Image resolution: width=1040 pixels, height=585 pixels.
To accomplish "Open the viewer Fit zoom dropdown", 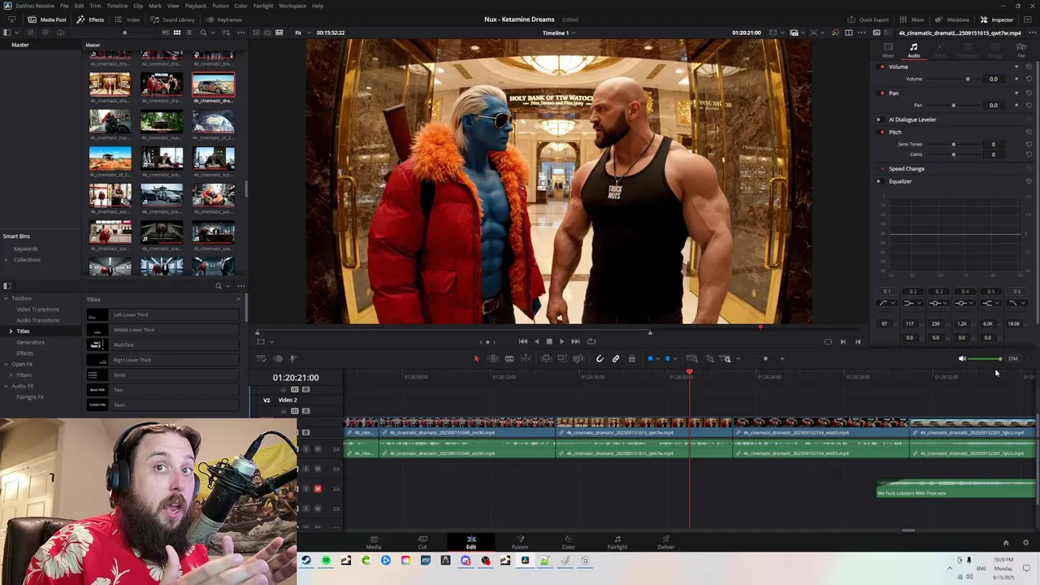I will coord(301,32).
